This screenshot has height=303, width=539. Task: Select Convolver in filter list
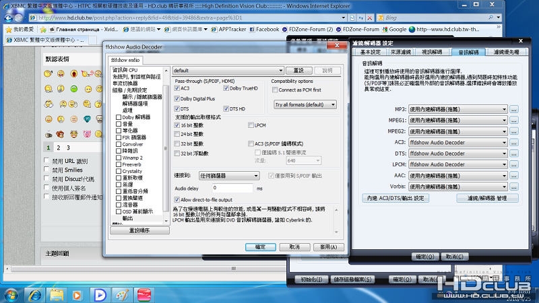point(133,144)
